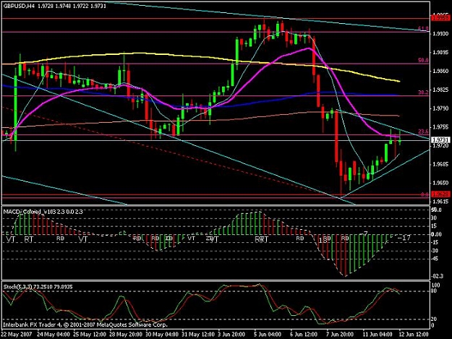Click the 20 level on Stochastic axis

[435, 319]
